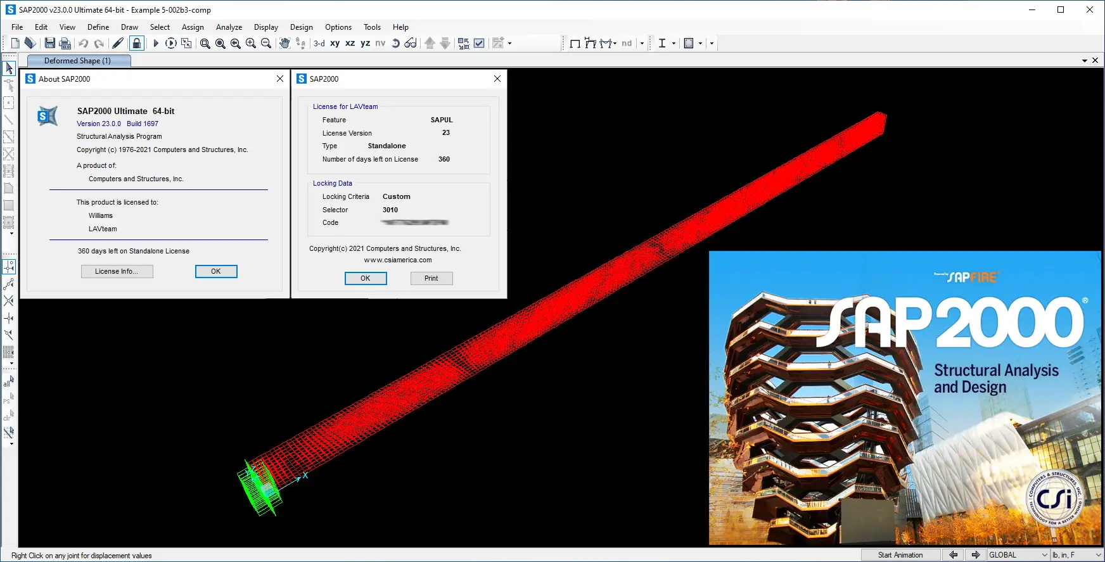The image size is (1105, 562).
Task: Expand the I-section design dropdown arrow
Action: pos(674,44)
